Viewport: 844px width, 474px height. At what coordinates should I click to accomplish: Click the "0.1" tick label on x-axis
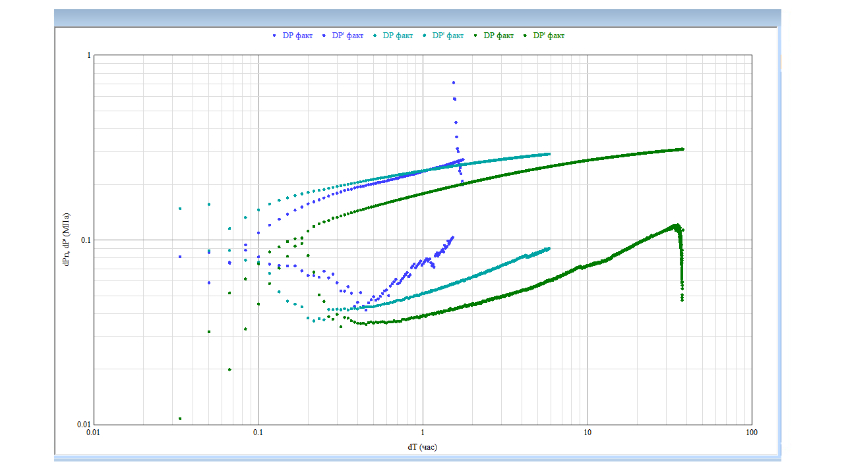[258, 433]
